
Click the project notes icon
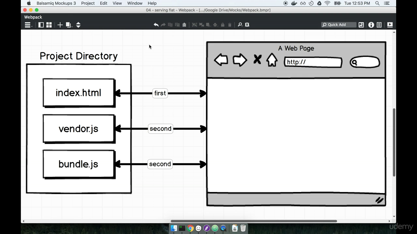coord(379,25)
